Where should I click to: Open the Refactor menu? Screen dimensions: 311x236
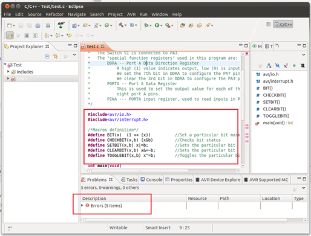point(54,14)
